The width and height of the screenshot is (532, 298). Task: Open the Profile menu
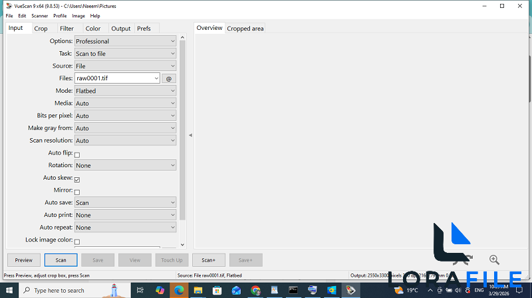click(x=60, y=16)
